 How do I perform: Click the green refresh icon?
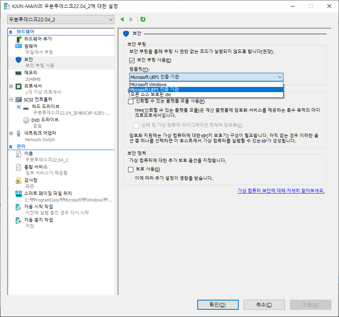coord(143,19)
